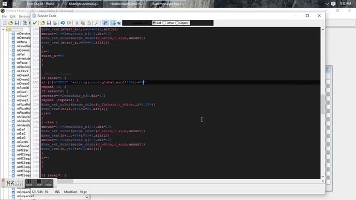Save code to file in Execute Code toolbar

point(48,23)
